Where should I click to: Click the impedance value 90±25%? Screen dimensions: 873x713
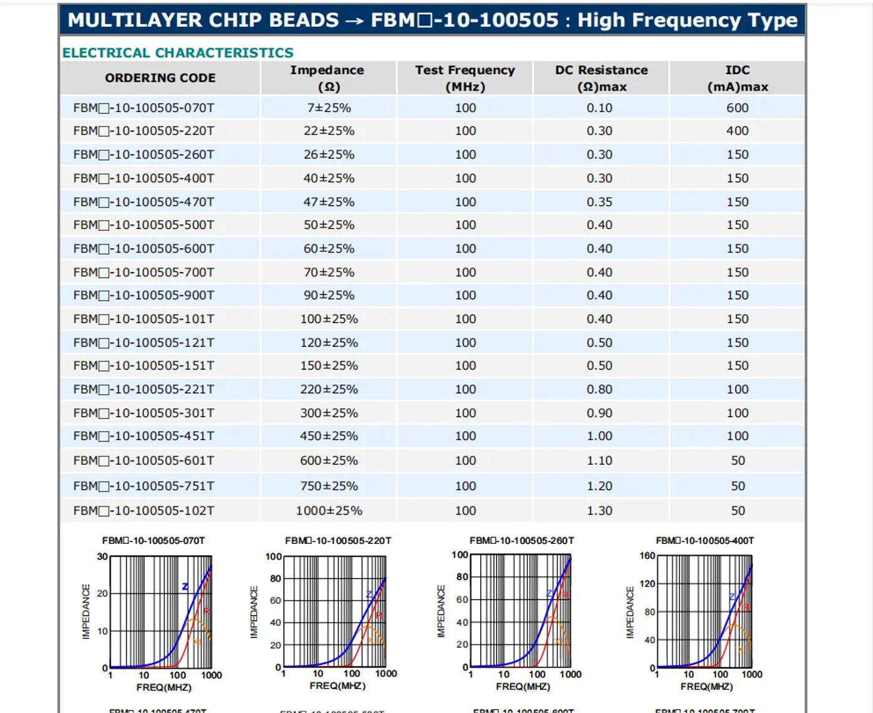(329, 296)
